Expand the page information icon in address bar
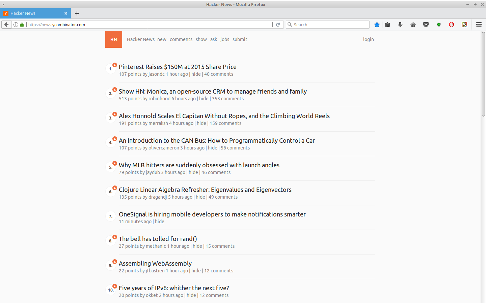The height and width of the screenshot is (303, 486). 16,24
